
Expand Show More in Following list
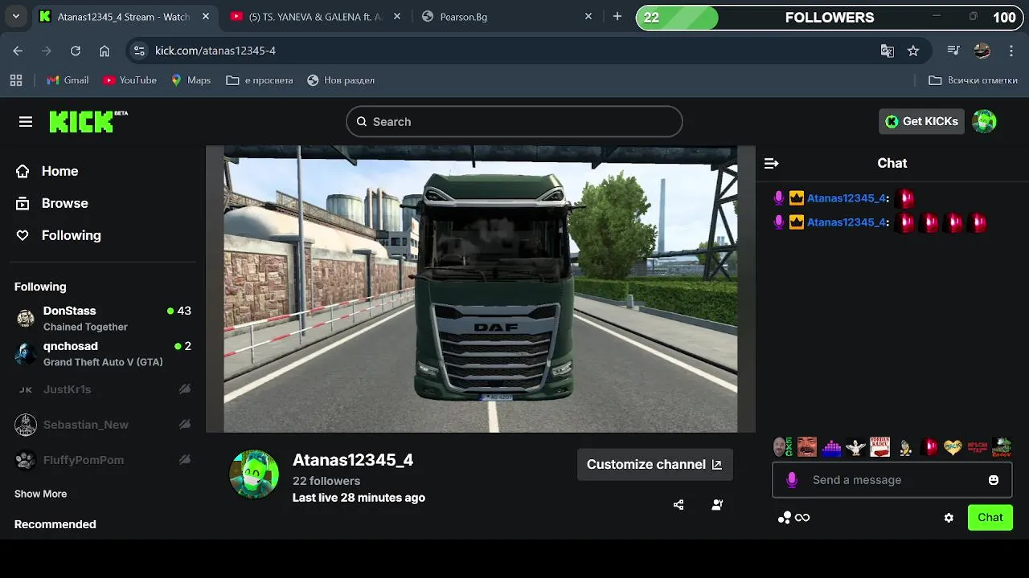click(40, 494)
